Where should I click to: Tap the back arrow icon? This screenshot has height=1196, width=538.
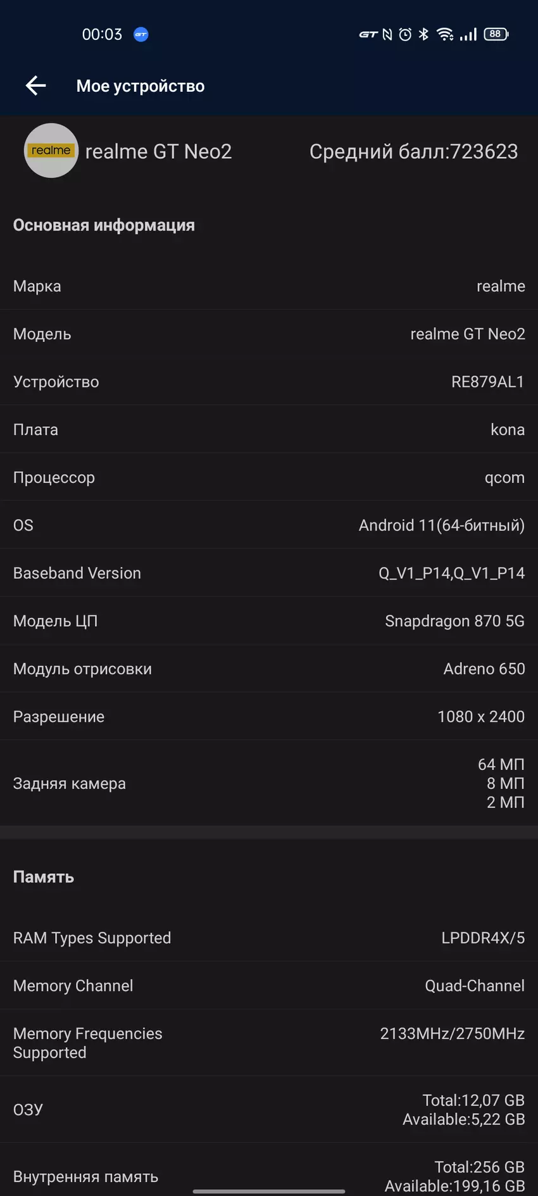click(x=36, y=85)
